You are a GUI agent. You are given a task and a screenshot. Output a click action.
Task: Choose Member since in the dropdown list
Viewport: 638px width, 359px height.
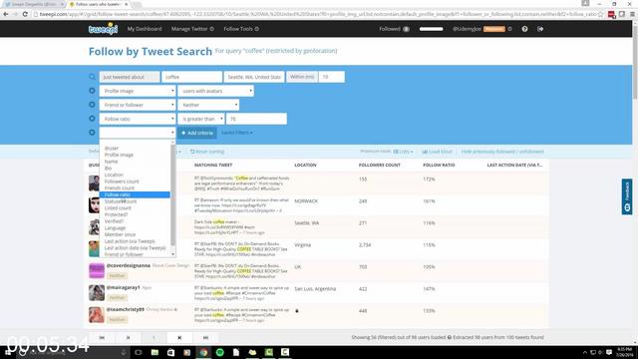pos(120,234)
